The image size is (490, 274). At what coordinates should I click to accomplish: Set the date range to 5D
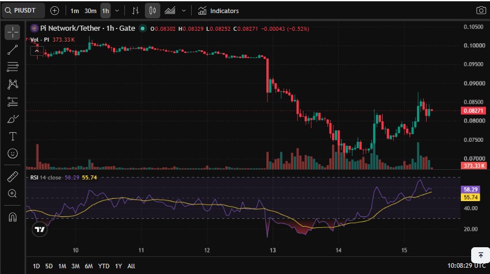click(x=48, y=266)
